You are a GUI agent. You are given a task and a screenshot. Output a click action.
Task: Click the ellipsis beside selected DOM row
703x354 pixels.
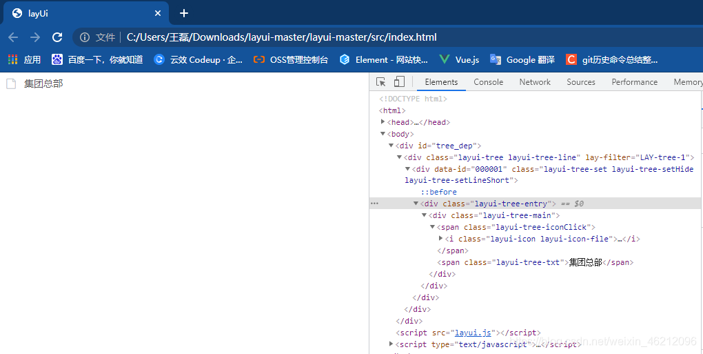[x=375, y=204]
